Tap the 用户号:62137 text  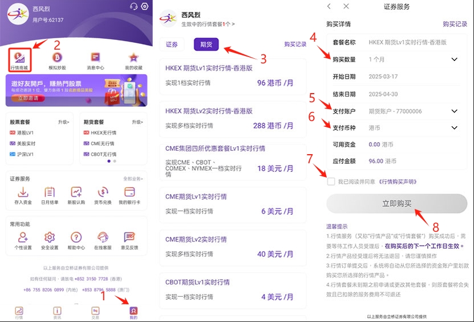[x=48, y=20]
